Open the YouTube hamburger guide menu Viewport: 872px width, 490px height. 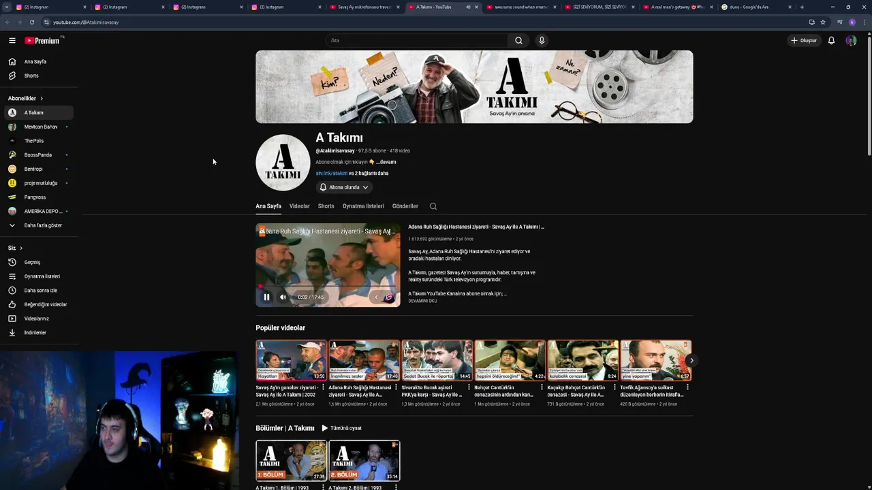point(12,40)
